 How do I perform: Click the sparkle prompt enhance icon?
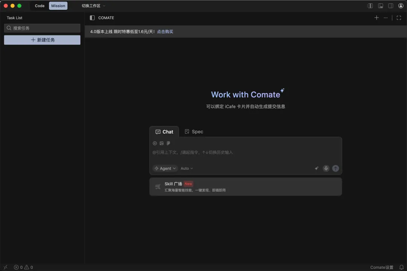[x=317, y=168]
